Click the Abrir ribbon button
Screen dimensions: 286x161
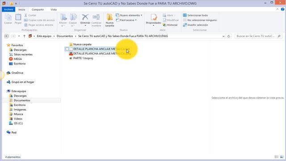pyautogui.click(x=169, y=15)
